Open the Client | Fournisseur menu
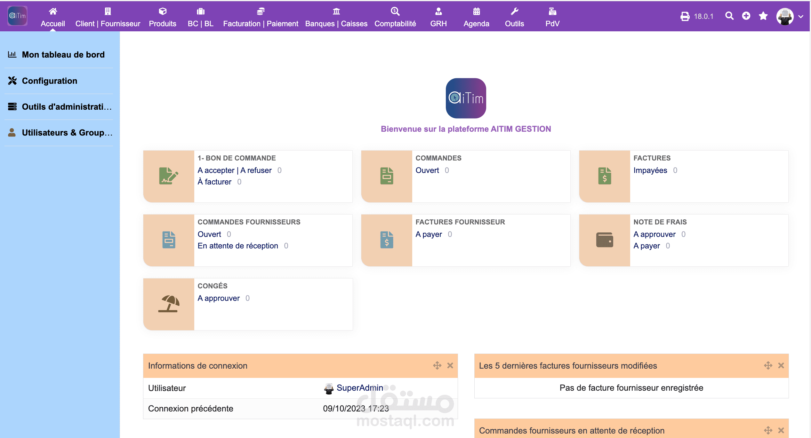The height and width of the screenshot is (438, 811). pyautogui.click(x=108, y=17)
